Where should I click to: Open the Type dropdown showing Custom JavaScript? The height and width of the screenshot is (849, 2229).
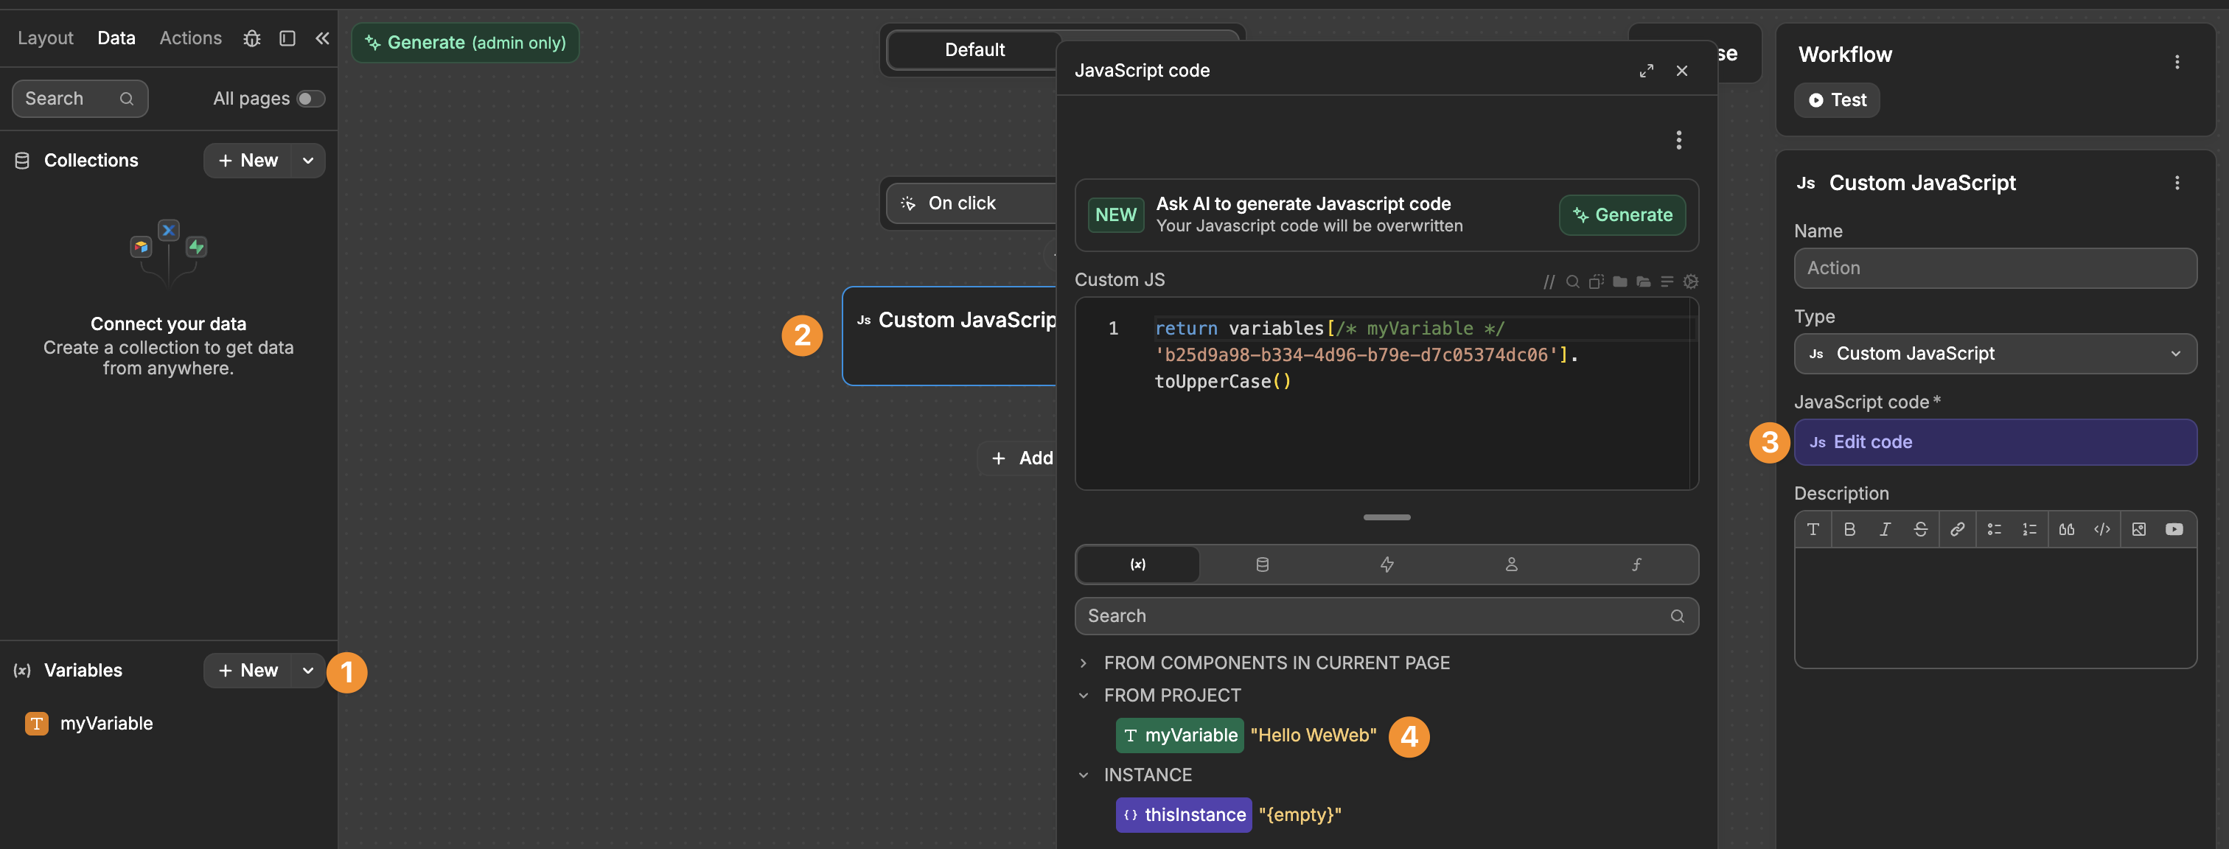point(1995,354)
